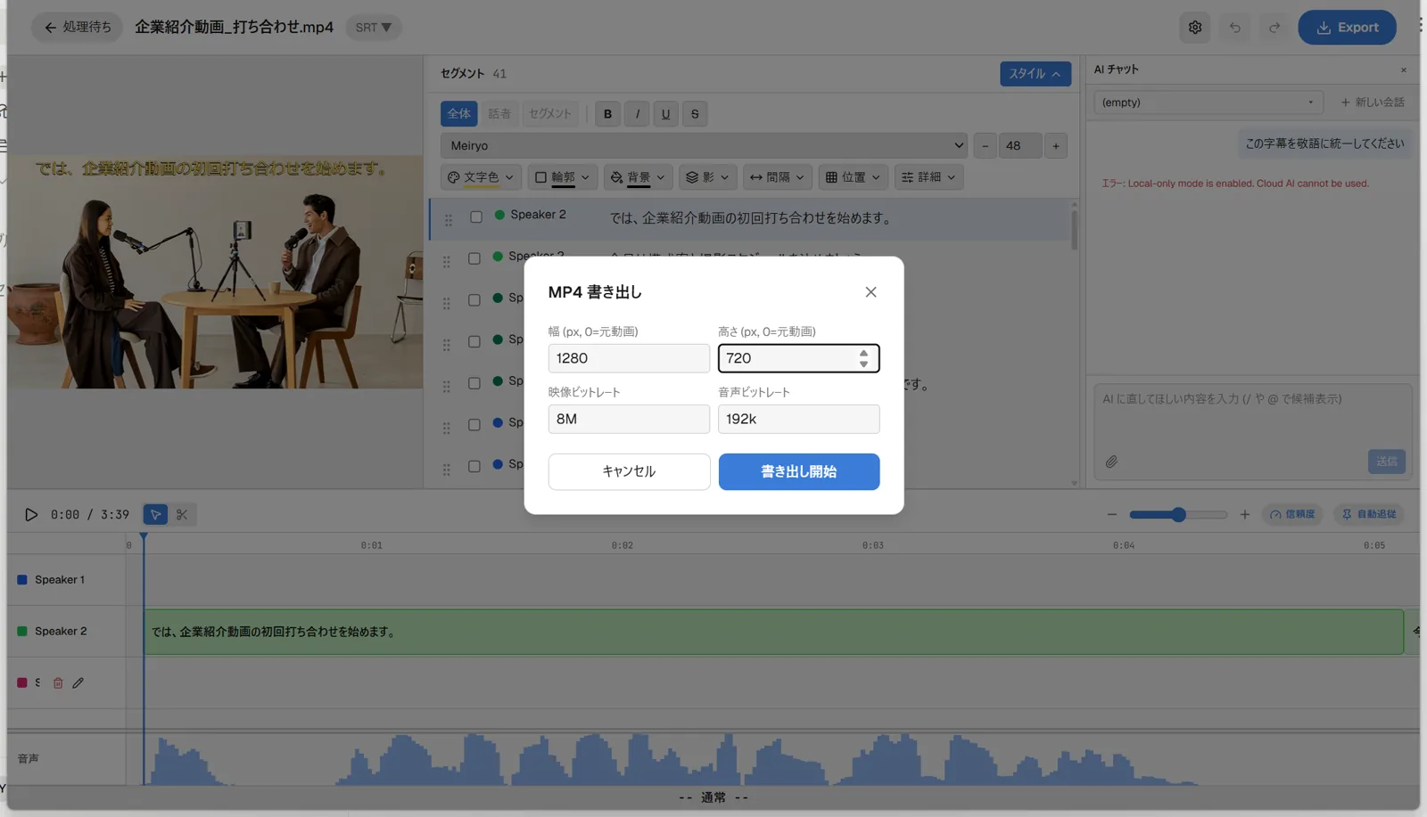Open the 詳細 details dropdown

[x=928, y=177]
